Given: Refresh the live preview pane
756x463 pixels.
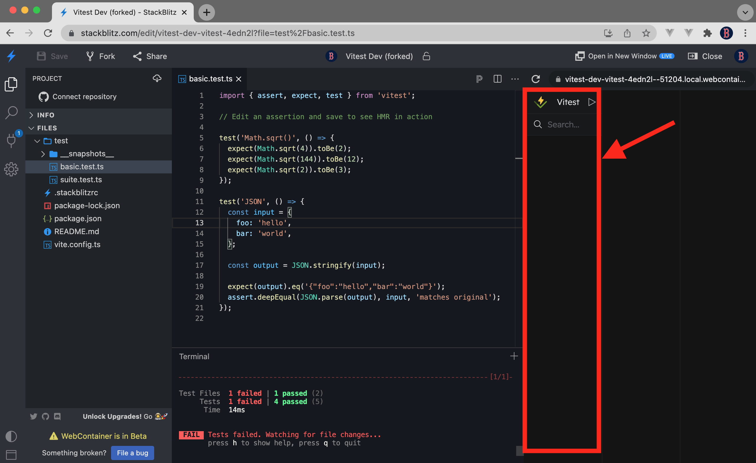Looking at the screenshot, I should pyautogui.click(x=536, y=79).
